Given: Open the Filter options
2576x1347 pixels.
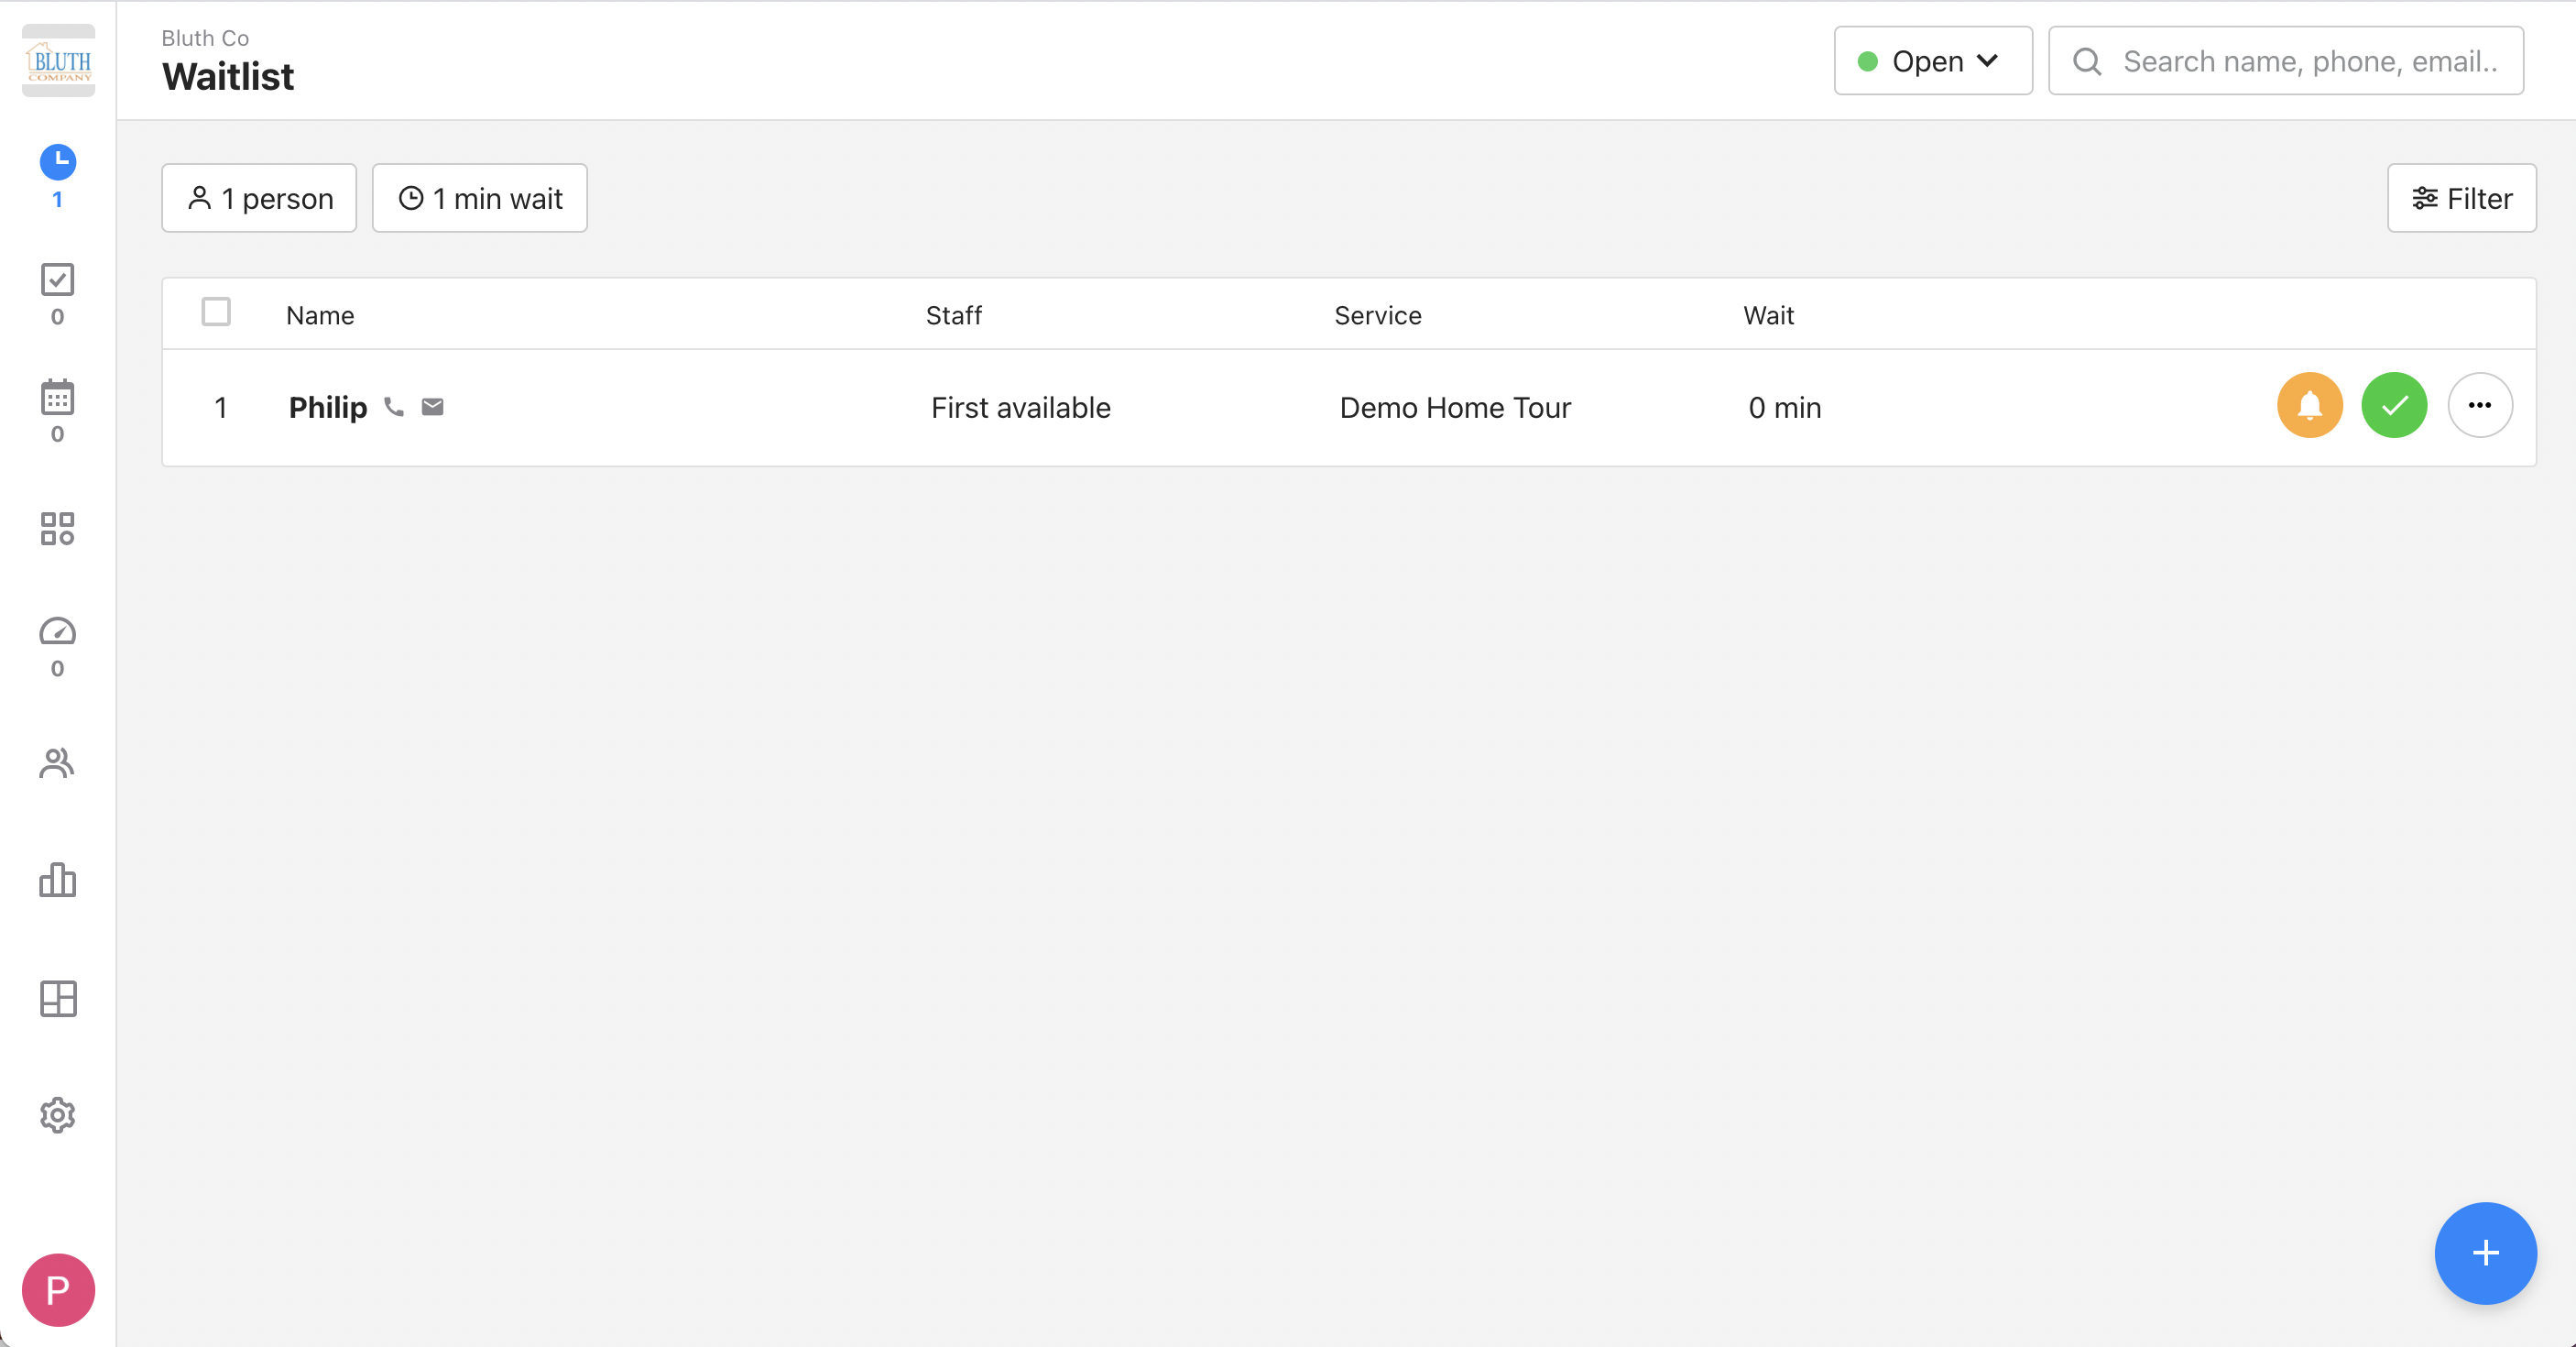Looking at the screenshot, I should 2461,198.
